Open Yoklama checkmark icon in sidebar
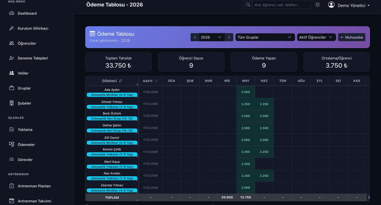This screenshot has width=381, height=205. tap(11, 129)
